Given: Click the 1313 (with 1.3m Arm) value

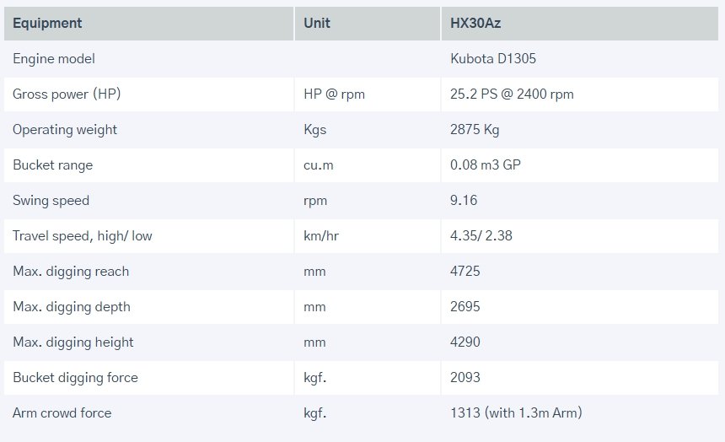Looking at the screenshot, I should pos(516,413).
